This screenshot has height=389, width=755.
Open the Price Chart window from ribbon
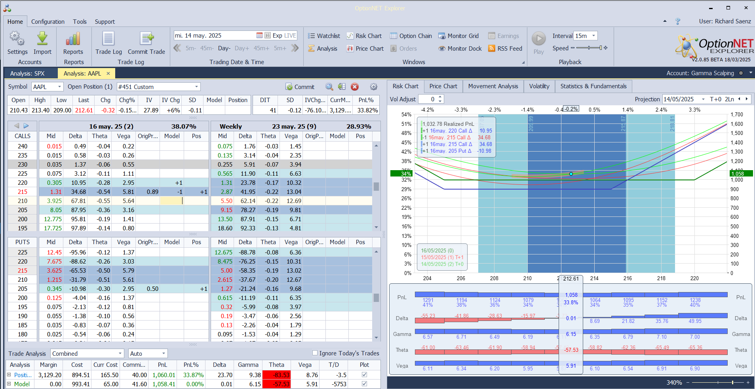click(365, 49)
